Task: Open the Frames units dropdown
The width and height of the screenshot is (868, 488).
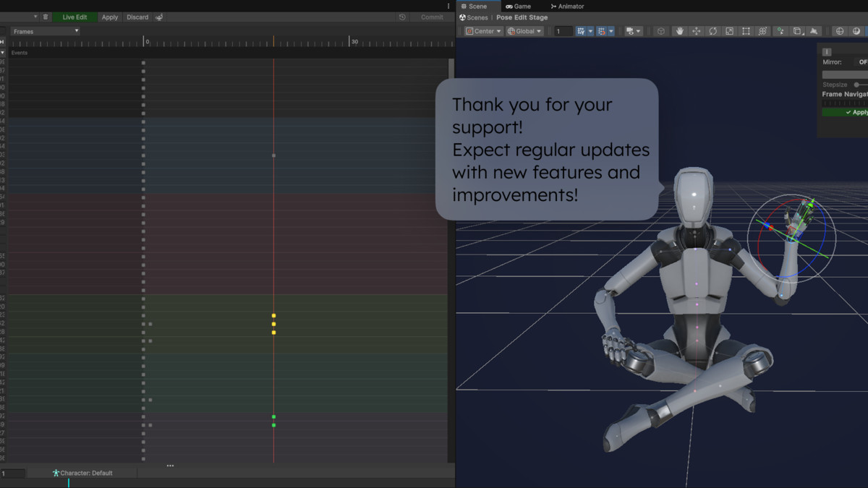Action: 45,31
